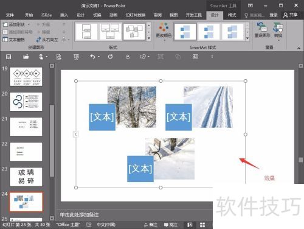
Task: Apply the first SmartArt style thumbnail
Action: pos(185,32)
